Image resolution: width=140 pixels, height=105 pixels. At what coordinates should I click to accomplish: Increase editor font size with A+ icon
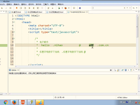(48, 8)
